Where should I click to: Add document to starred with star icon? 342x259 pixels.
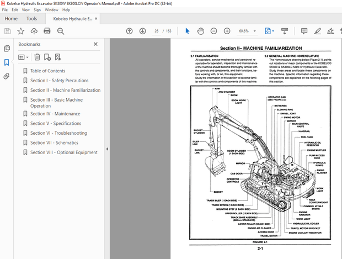[21, 31]
